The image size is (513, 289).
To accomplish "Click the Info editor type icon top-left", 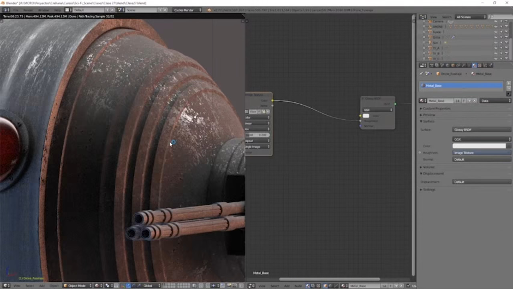I will 6,10.
